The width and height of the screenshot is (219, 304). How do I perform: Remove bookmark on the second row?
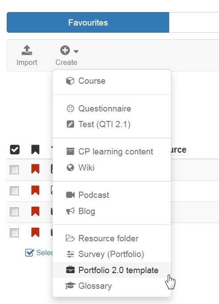click(35, 190)
